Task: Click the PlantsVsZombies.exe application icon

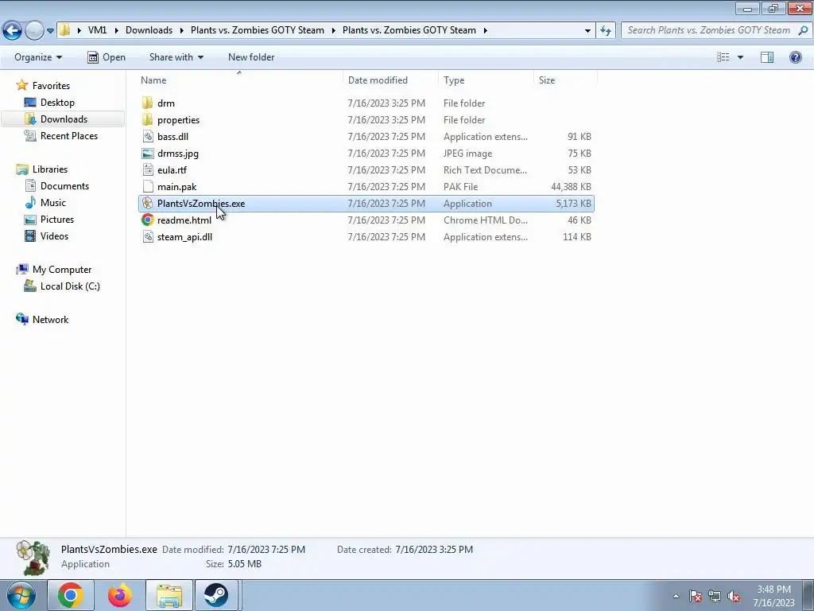Action: pyautogui.click(x=147, y=203)
